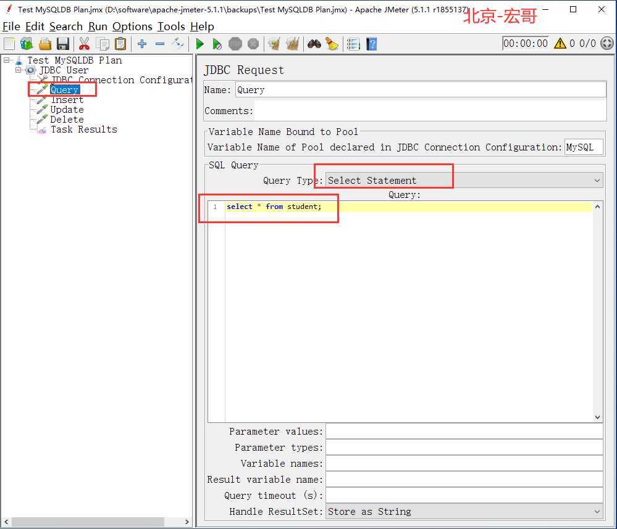
Task: Expand all tree nodes with plus icon
Action: pyautogui.click(x=142, y=44)
